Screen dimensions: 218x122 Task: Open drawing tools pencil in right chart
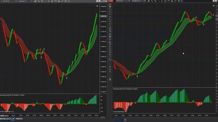tap(152, 1)
